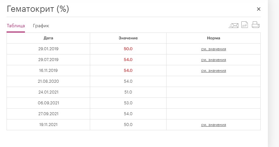Click the 51.0 value in the table

click(128, 92)
